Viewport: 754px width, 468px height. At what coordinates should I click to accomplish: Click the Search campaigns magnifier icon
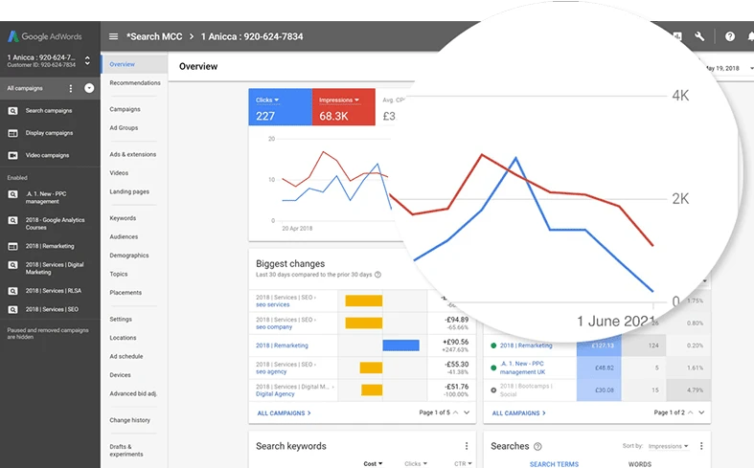tap(13, 111)
